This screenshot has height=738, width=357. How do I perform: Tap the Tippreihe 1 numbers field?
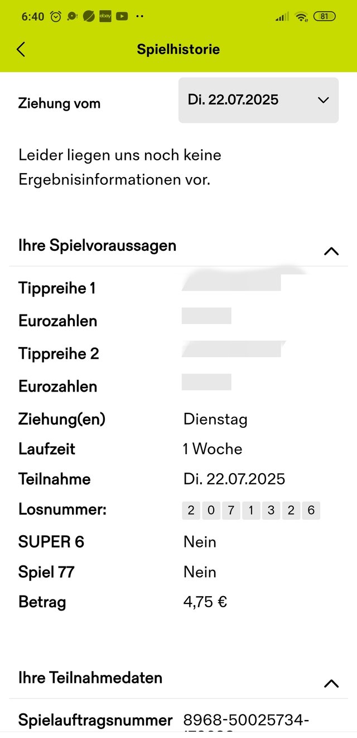pyautogui.click(x=232, y=282)
